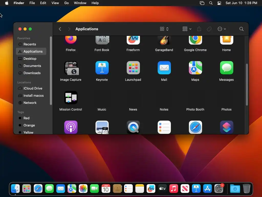The height and width of the screenshot is (197, 262).
Task: Open the Action ellipsis dropdown menu
Action: pyautogui.click(x=222, y=29)
